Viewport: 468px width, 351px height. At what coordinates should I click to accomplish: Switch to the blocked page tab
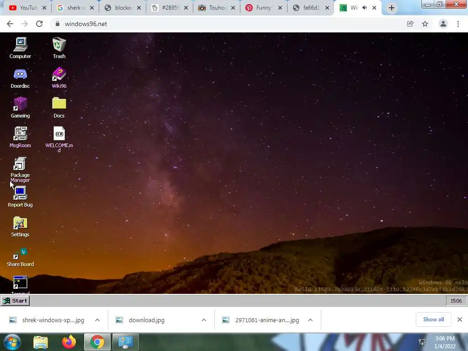122,8
